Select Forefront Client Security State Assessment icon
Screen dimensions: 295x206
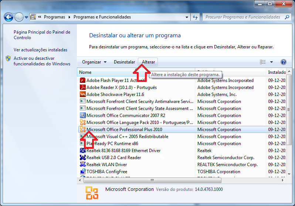(x=82, y=109)
